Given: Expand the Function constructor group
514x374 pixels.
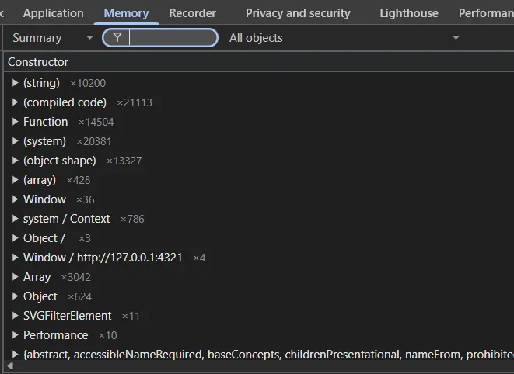Looking at the screenshot, I should pyautogui.click(x=15, y=122).
